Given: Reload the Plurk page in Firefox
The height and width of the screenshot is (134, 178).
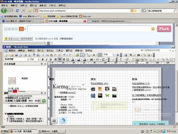Looking at the screenshot, I should pyautogui.click(x=18, y=11).
